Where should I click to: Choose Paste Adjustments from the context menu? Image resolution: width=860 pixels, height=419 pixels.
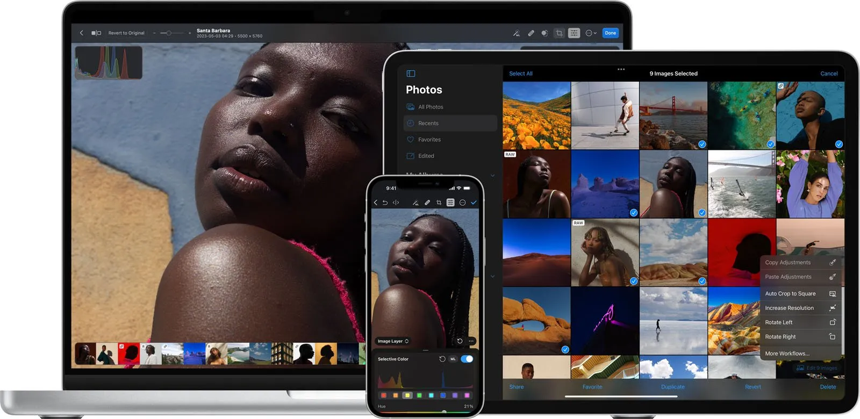(800, 277)
